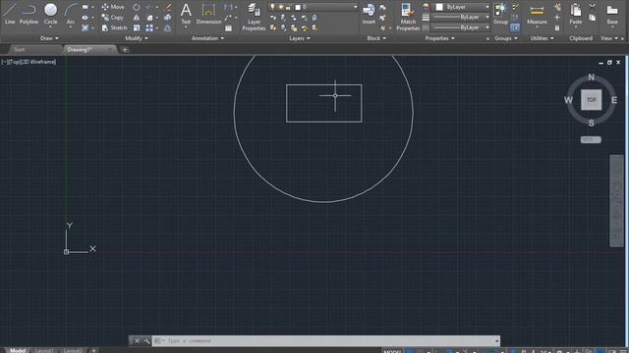This screenshot has height=353, width=629.
Task: Expand the Layers panel
Action: tap(300, 38)
